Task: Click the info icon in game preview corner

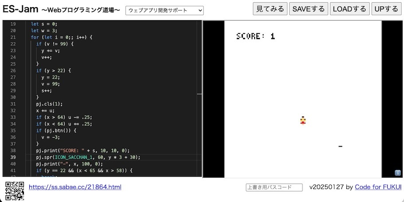Action: 398,173
